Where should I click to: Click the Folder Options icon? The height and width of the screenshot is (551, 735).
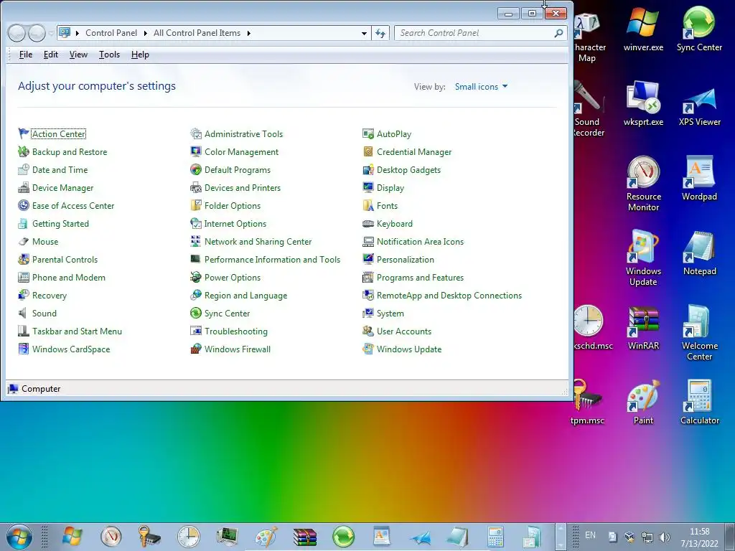[196, 206]
